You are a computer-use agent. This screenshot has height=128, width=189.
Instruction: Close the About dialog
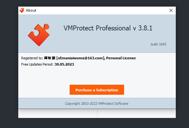(171, 10)
